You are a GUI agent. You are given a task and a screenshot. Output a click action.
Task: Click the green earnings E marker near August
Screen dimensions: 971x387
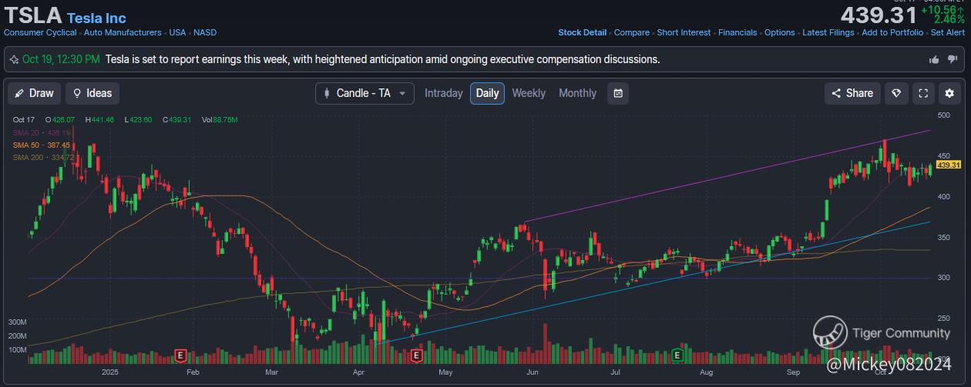[677, 355]
